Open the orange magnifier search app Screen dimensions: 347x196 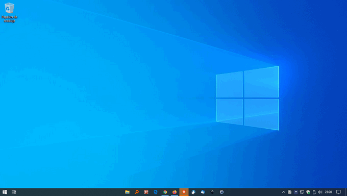(137, 192)
